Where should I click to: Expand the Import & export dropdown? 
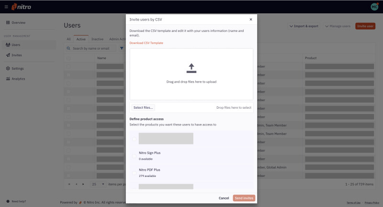click(304, 26)
